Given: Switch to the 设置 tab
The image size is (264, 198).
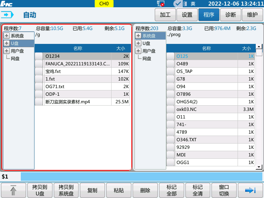Looking at the screenshot, I should 187,15.
